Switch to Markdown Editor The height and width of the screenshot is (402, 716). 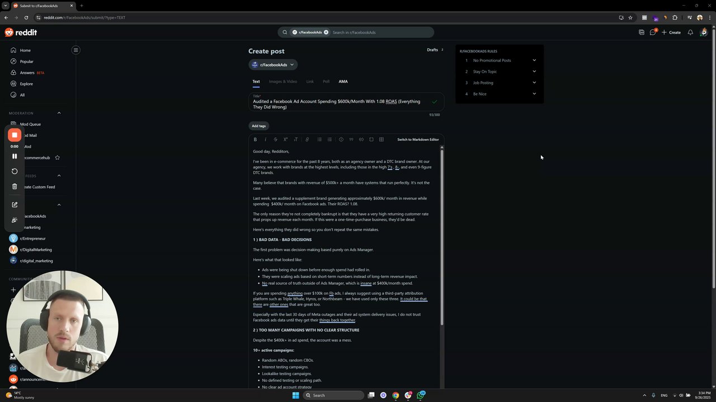tap(418, 140)
